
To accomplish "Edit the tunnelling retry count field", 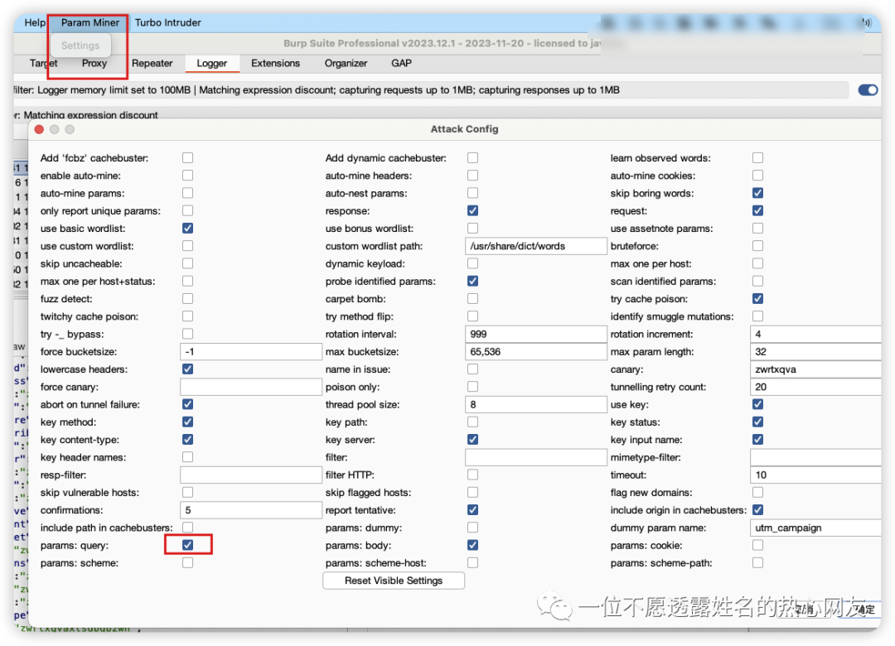I will pyautogui.click(x=815, y=386).
